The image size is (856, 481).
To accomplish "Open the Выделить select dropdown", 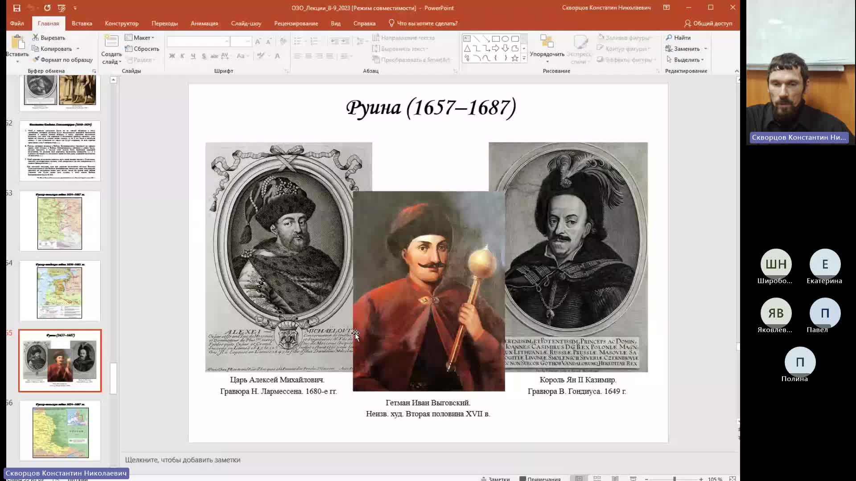I will [x=685, y=60].
